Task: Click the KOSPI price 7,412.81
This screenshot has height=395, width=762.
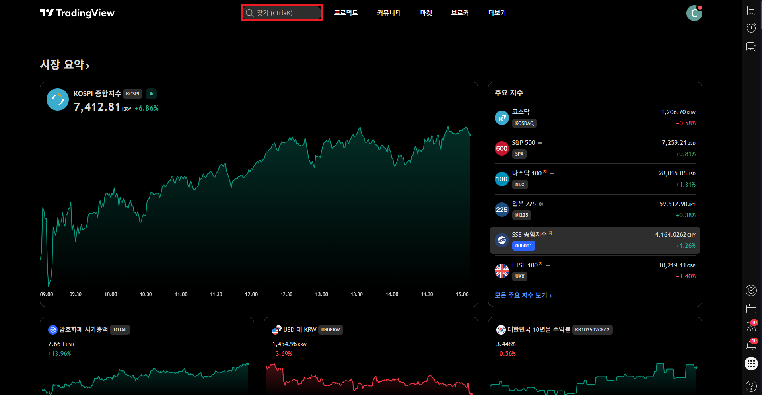Action: [97, 107]
